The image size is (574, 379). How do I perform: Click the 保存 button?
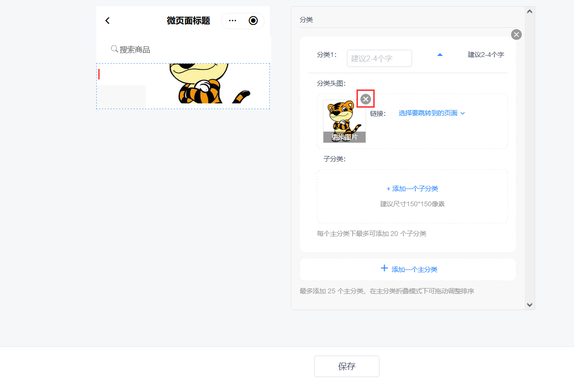[347, 366]
